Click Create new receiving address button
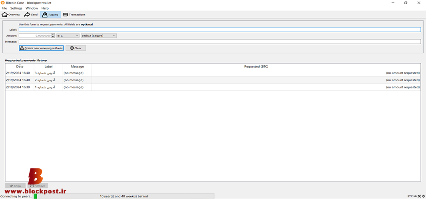Image resolution: width=426 pixels, height=199 pixels. [x=41, y=48]
